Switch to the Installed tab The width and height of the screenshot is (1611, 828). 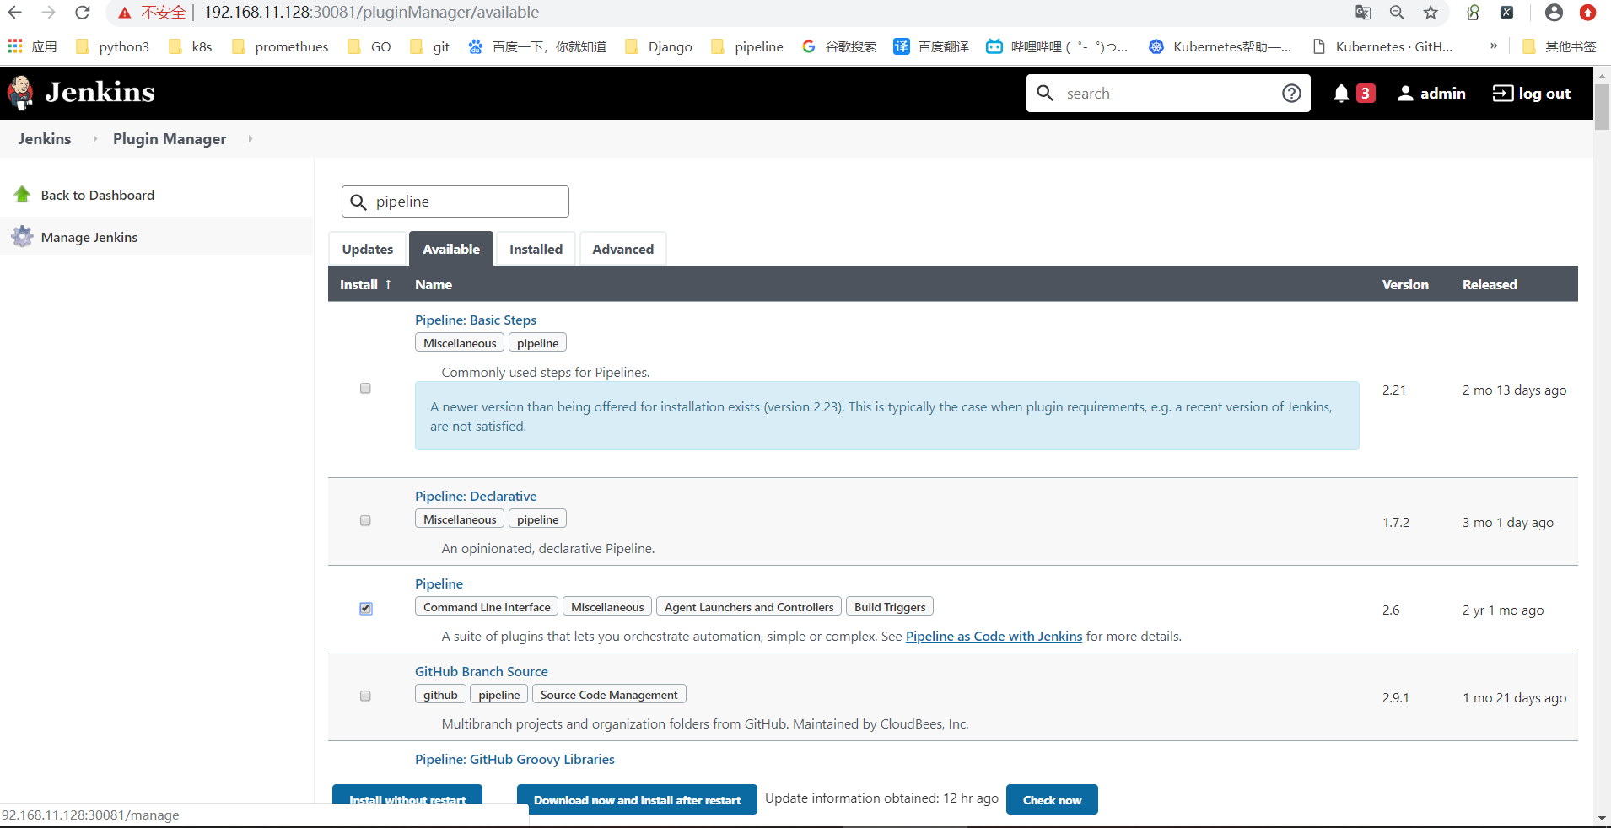click(535, 248)
